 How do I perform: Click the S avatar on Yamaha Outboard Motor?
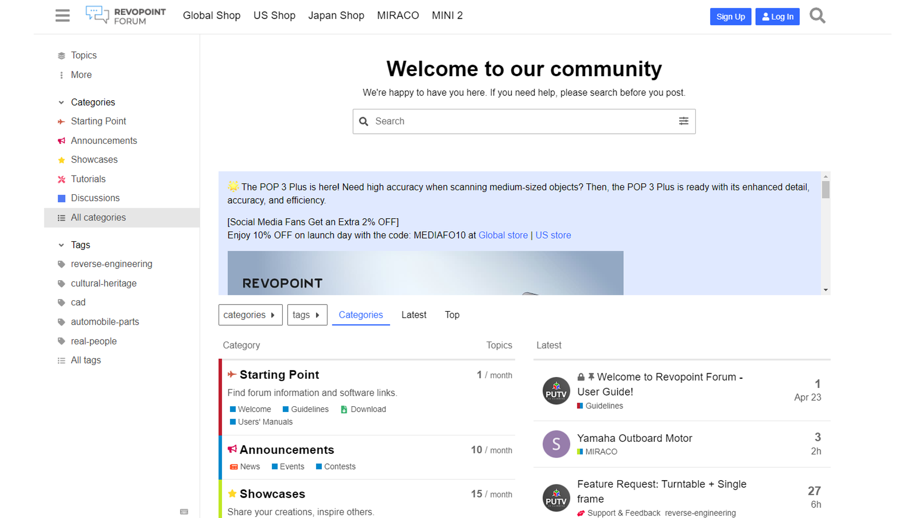(x=556, y=444)
